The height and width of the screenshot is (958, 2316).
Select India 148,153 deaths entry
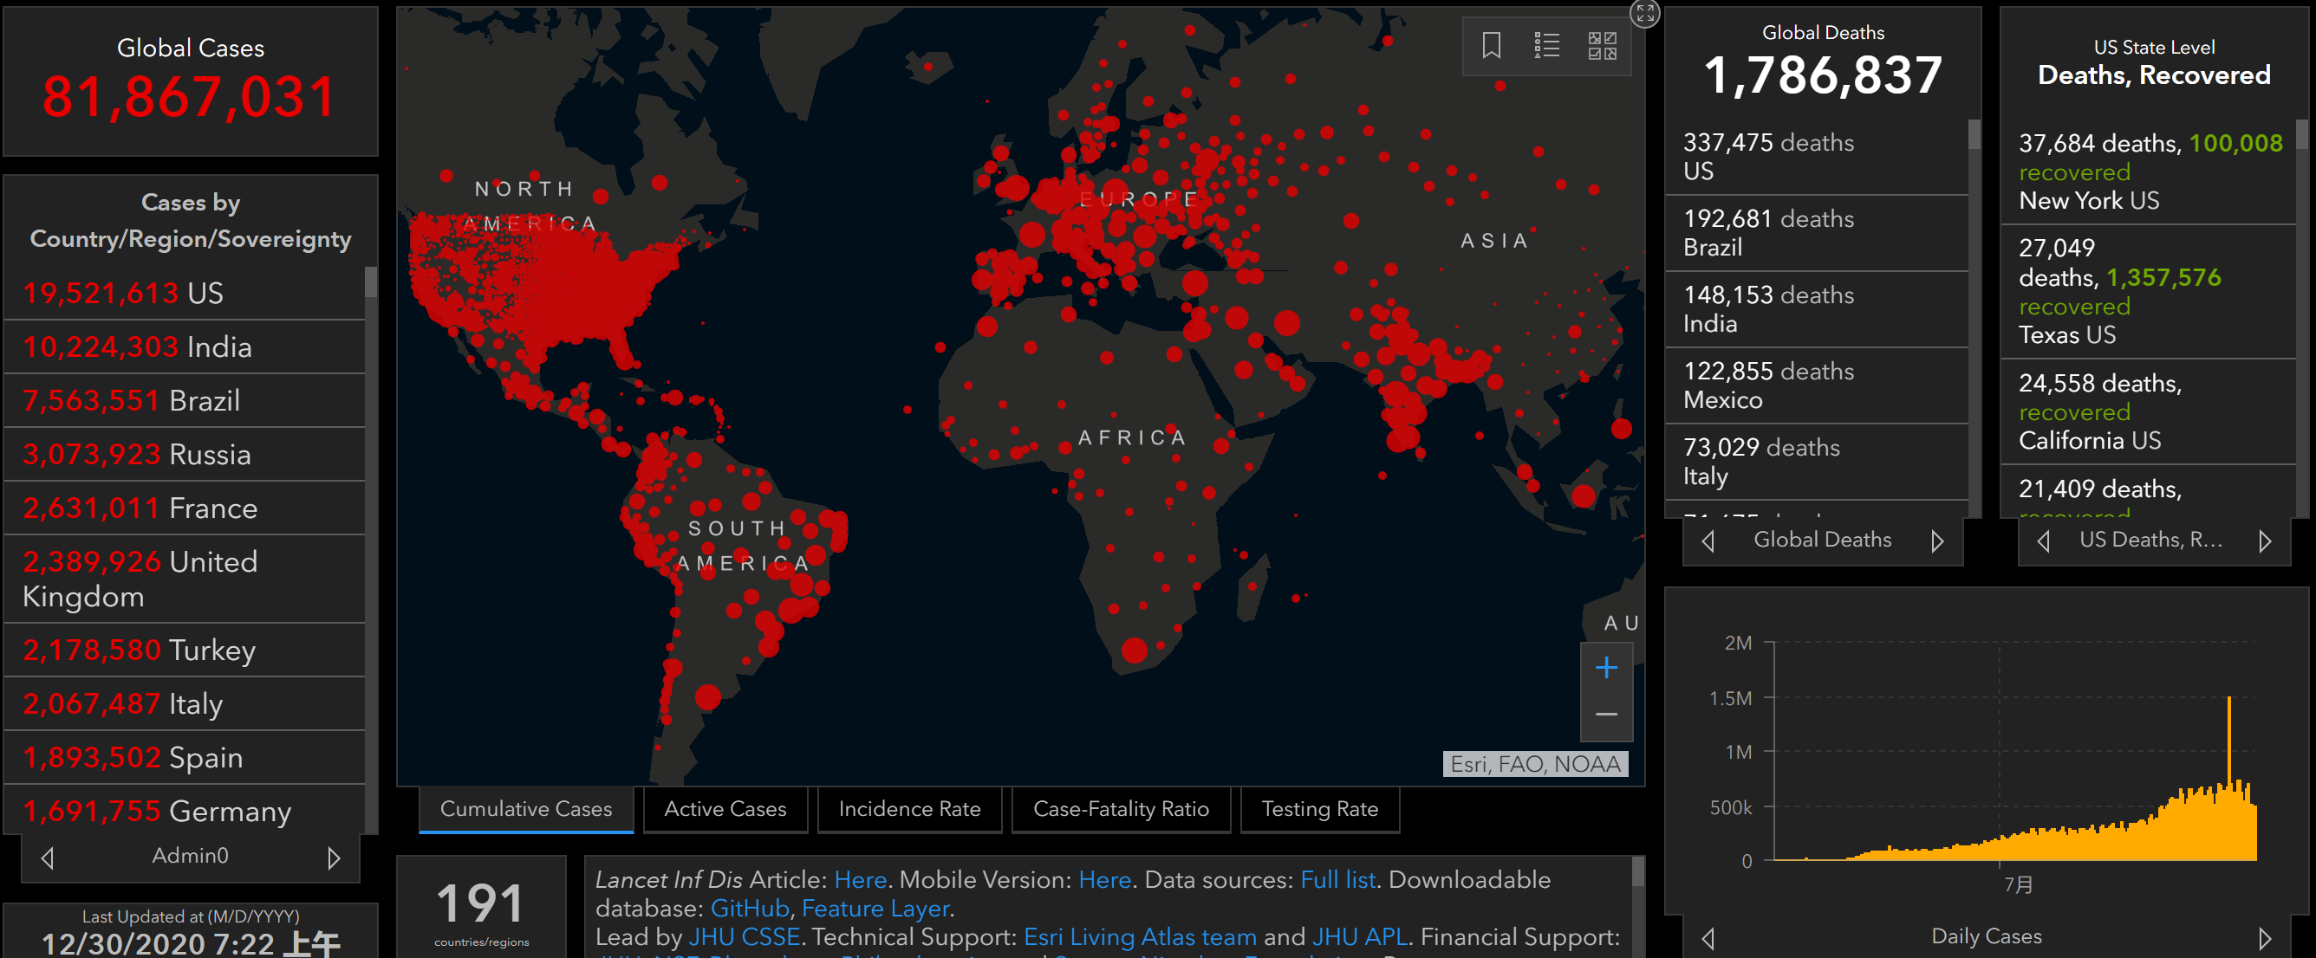click(1816, 309)
